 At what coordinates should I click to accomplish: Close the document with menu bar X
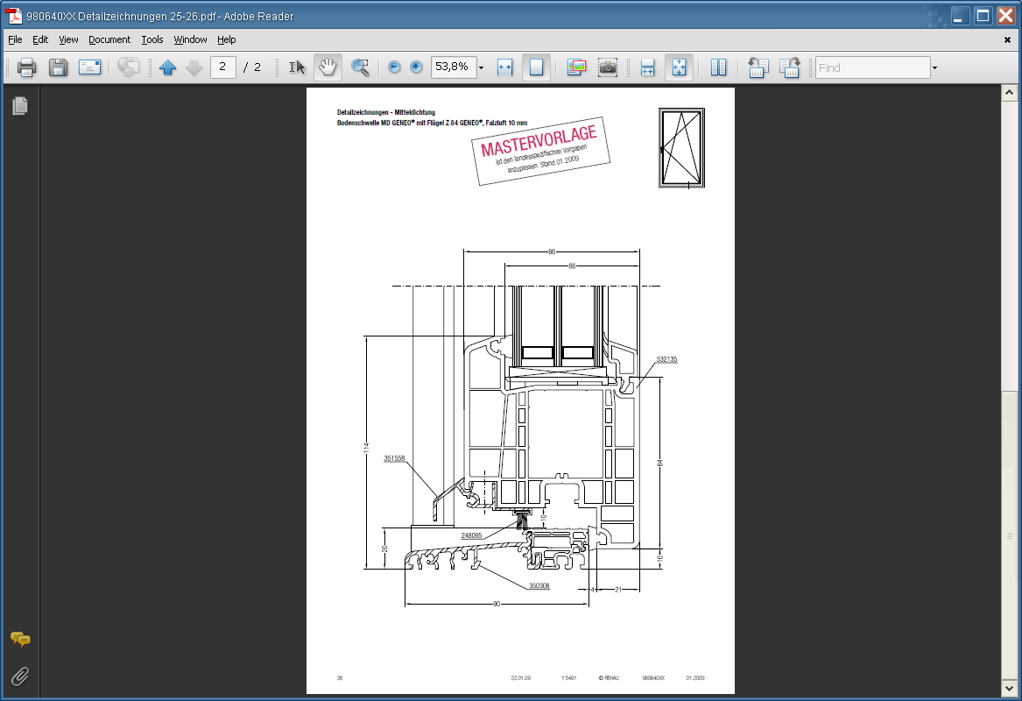point(1007,39)
